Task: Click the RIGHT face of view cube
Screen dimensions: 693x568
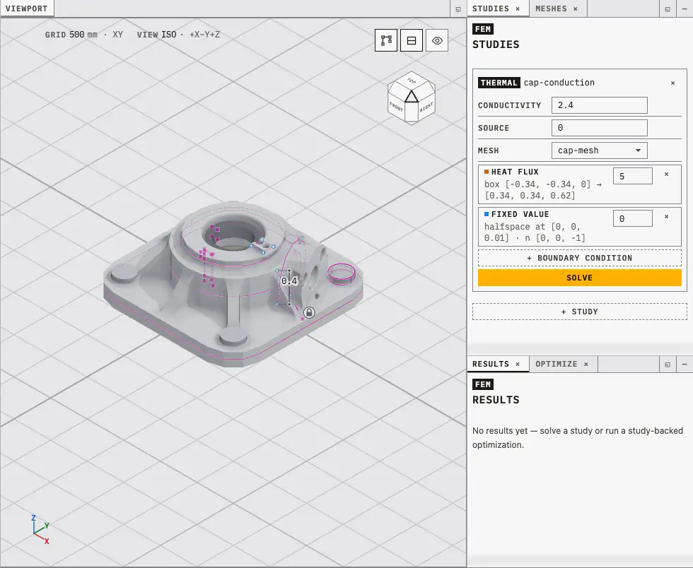Action: 426,107
